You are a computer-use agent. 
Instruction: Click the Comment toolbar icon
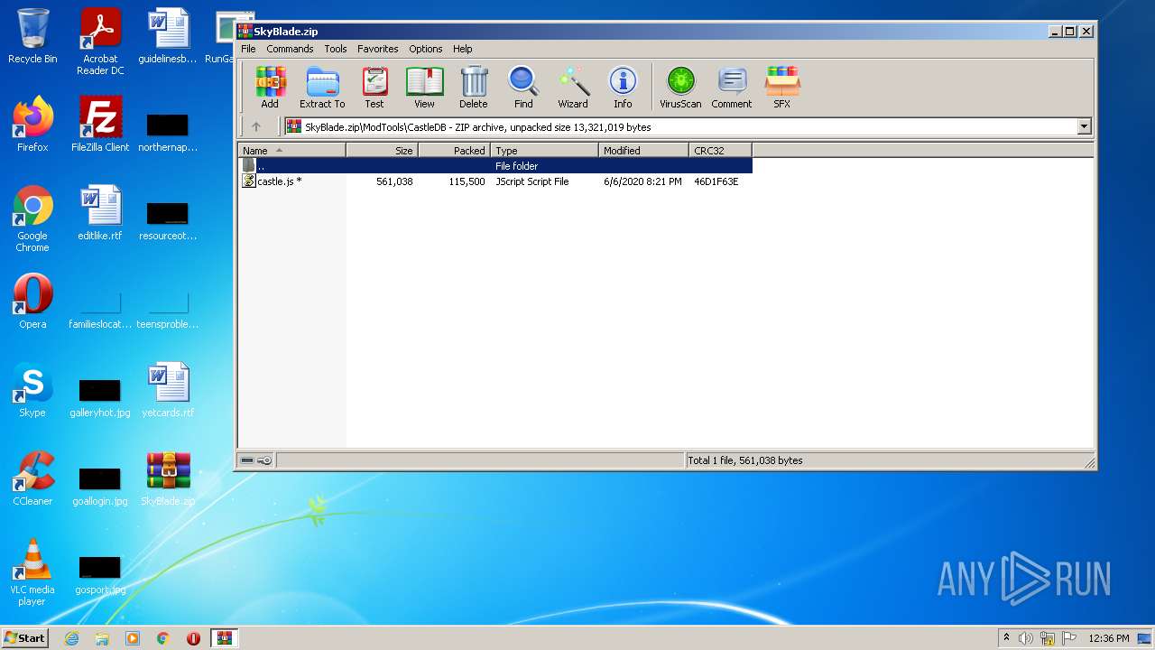click(731, 88)
